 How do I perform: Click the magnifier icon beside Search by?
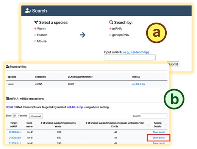pyautogui.click(x=111, y=22)
